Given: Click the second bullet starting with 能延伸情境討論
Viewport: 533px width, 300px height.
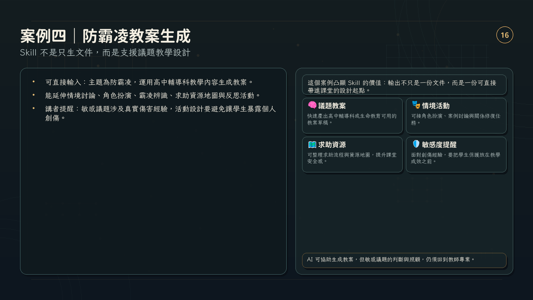Looking at the screenshot, I should pos(153,96).
